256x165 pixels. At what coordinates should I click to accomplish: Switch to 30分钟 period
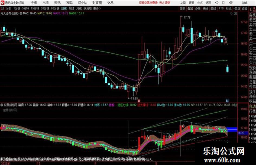(x=45, y=8)
